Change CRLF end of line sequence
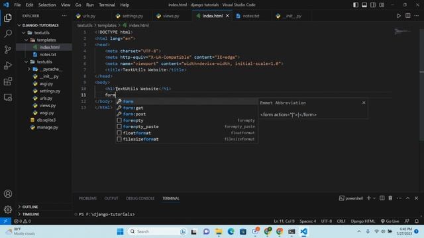 click(341, 221)
